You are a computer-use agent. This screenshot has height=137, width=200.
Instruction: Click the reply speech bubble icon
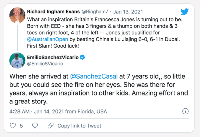[35, 126]
